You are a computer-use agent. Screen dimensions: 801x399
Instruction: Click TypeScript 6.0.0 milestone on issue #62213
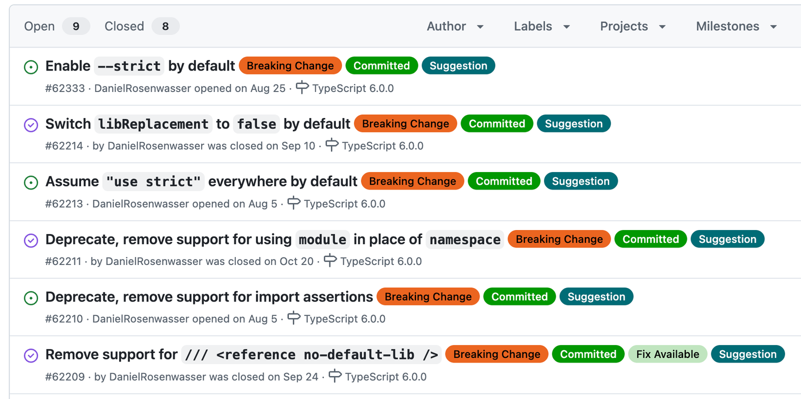coord(344,204)
